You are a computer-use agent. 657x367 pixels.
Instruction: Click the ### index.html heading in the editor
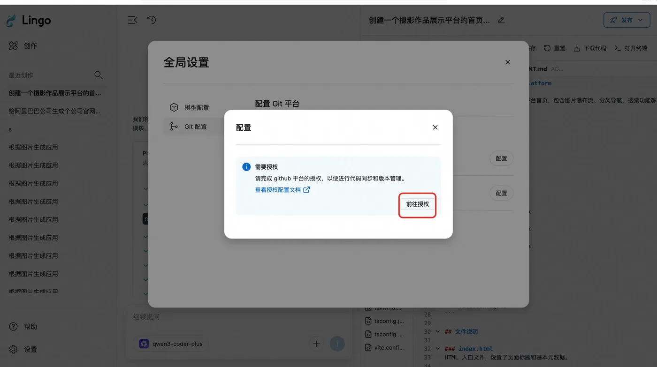tap(468, 349)
